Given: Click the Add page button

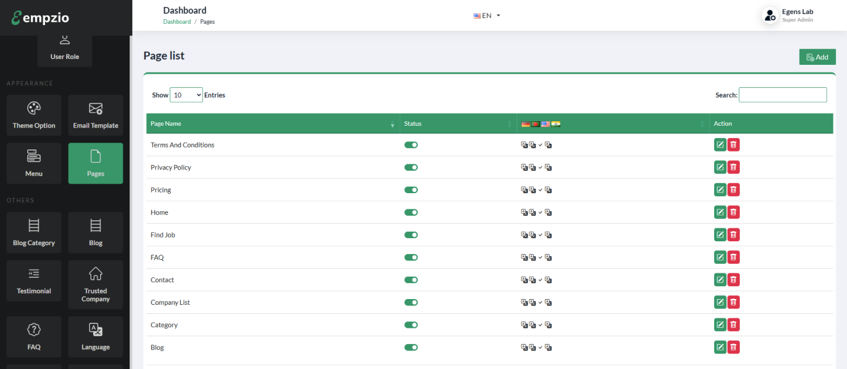Looking at the screenshot, I should pos(817,56).
